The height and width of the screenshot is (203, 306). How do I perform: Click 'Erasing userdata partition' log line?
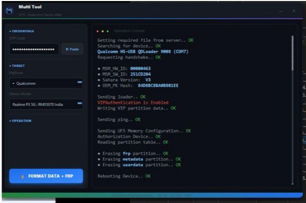coord(139,165)
